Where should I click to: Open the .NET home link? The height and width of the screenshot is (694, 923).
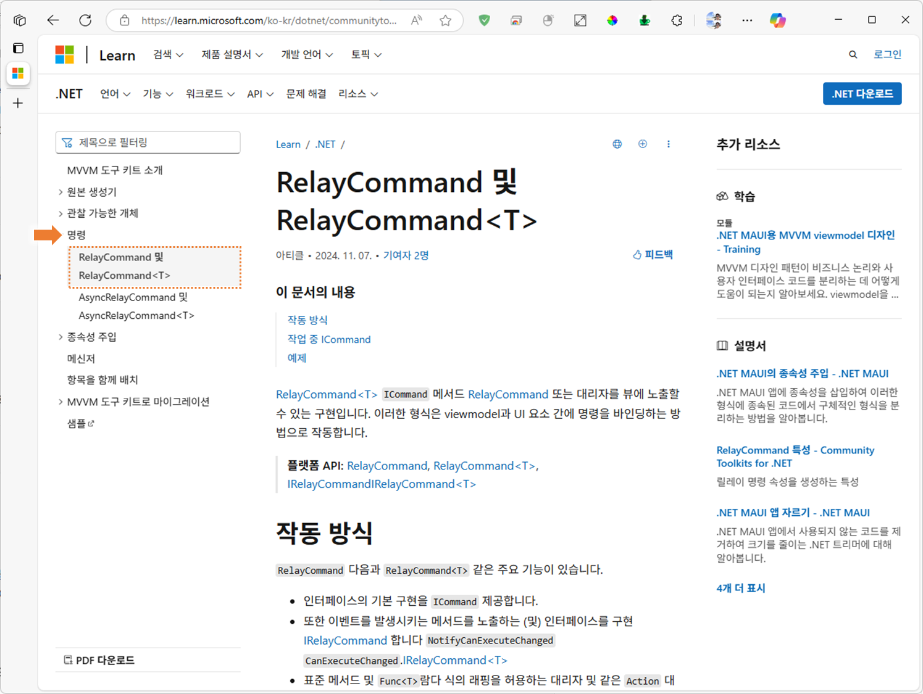(x=69, y=94)
